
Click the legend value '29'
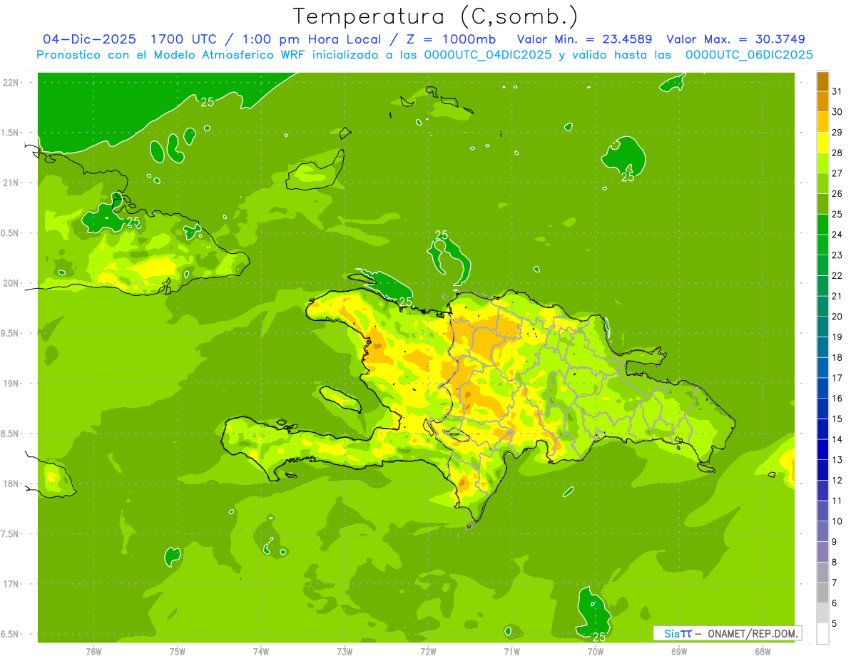tap(837, 132)
